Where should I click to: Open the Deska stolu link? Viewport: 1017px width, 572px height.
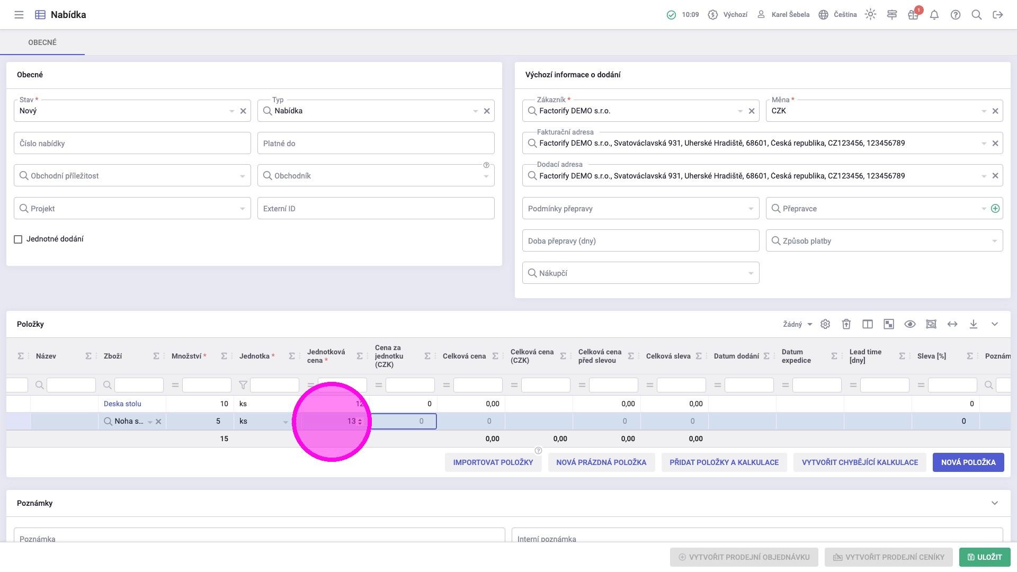click(x=122, y=404)
